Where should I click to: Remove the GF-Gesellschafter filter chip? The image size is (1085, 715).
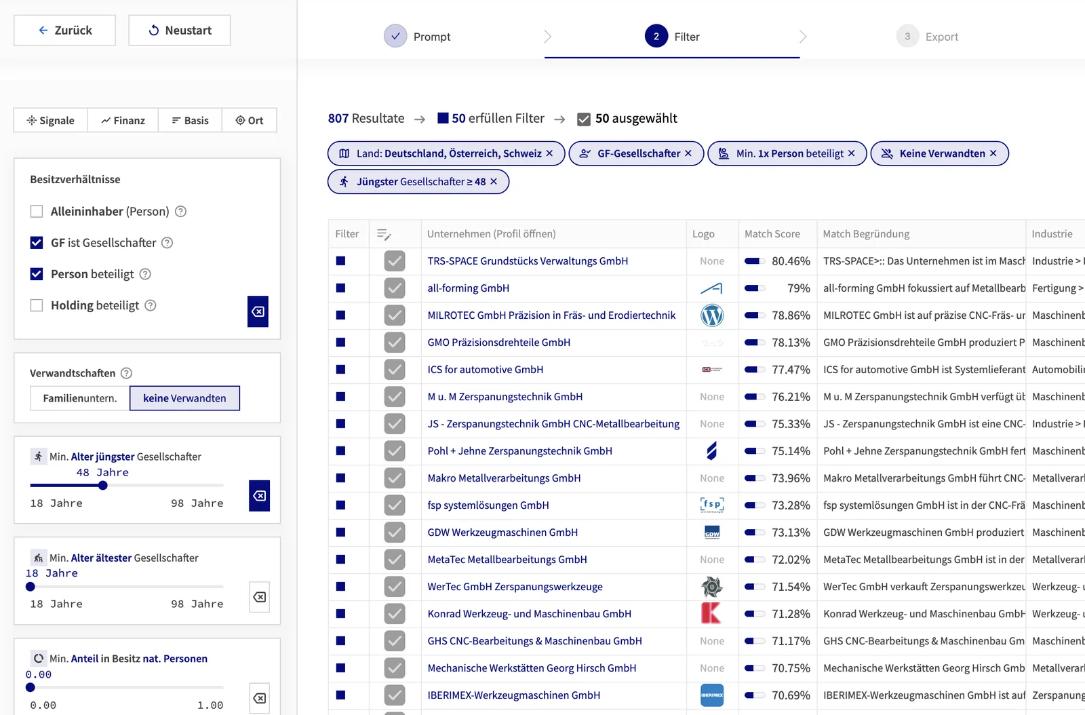point(688,153)
